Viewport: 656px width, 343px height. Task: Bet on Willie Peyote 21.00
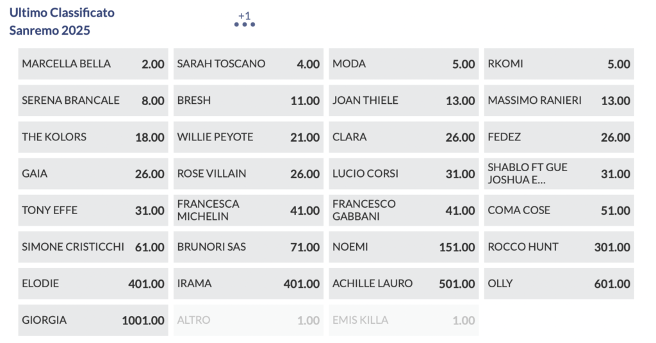(248, 137)
